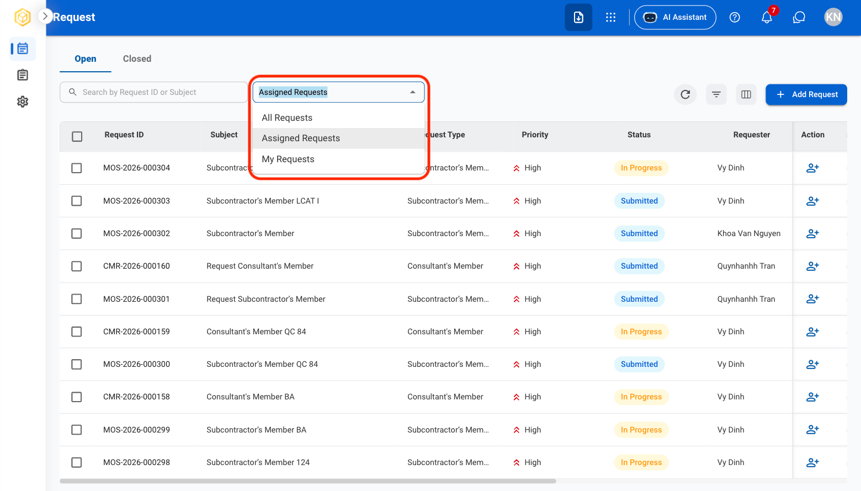The image size is (861, 491).
Task: Open the chat messages icon
Action: coord(799,17)
